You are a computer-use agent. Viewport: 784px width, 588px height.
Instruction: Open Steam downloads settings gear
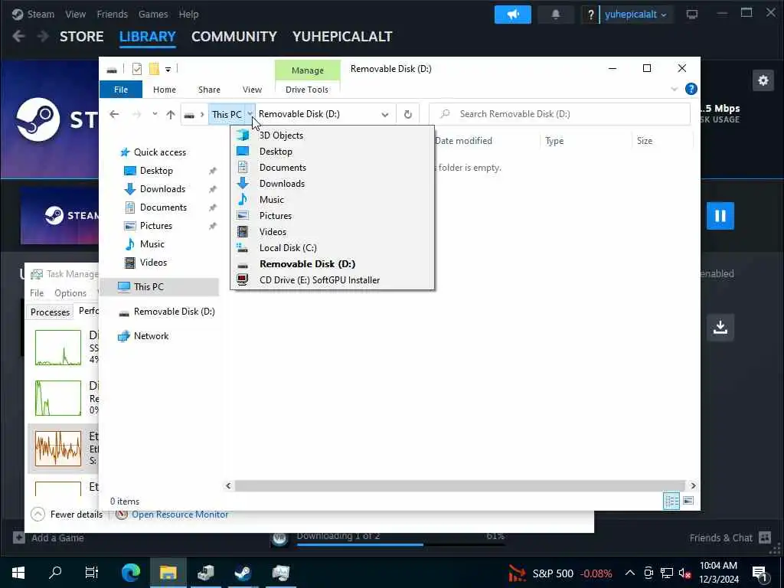[763, 80]
